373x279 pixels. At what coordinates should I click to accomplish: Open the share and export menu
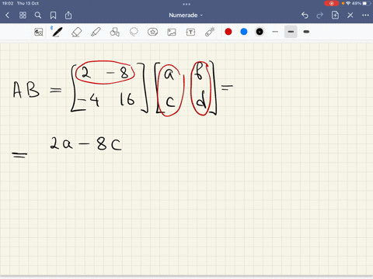point(68,15)
